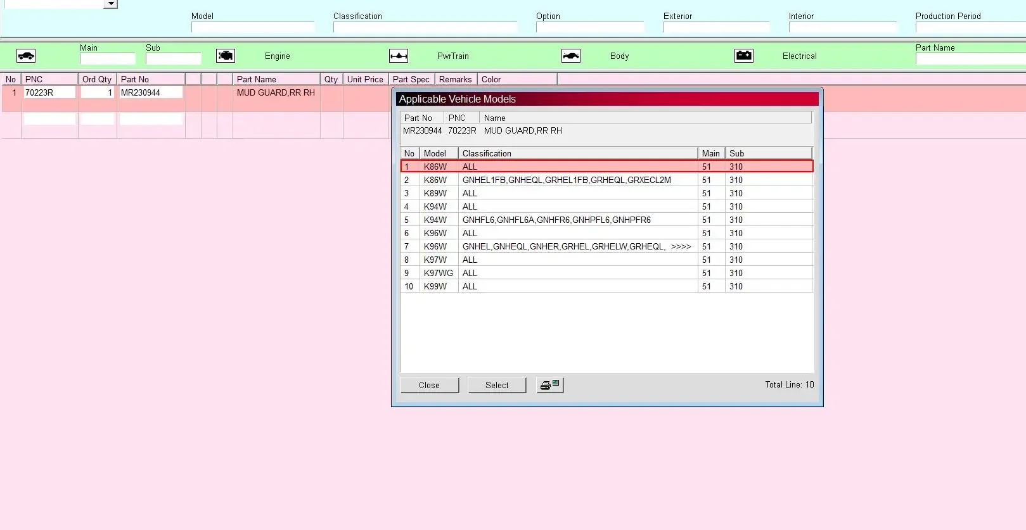Click the Main group input field
Viewport: 1026px width, 530px height.
click(107, 59)
